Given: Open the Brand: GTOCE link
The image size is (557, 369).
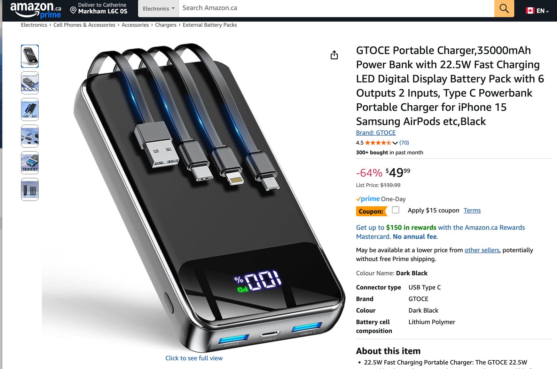Looking at the screenshot, I should (376, 133).
